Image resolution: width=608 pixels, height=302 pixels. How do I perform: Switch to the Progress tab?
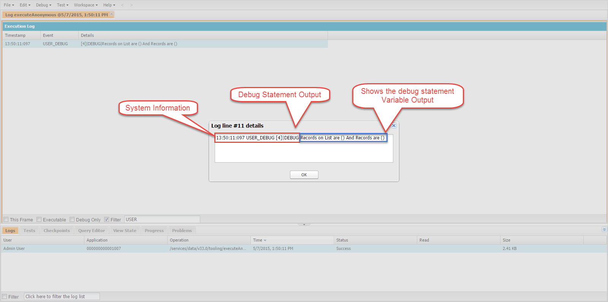pos(154,231)
